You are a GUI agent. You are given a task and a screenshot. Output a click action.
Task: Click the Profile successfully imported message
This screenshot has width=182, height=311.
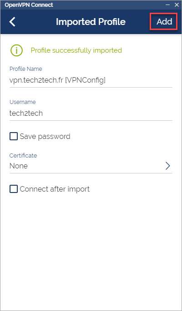(x=76, y=50)
